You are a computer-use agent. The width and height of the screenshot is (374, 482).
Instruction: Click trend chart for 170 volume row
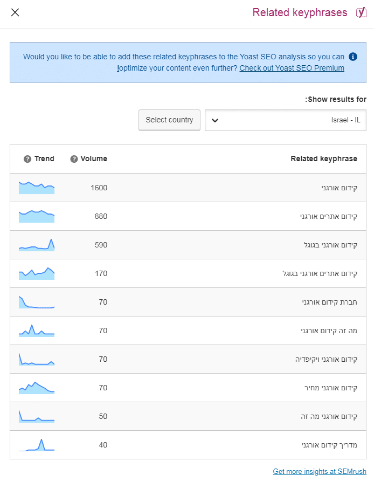click(37, 273)
